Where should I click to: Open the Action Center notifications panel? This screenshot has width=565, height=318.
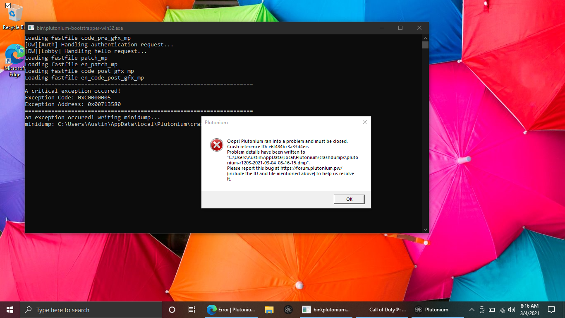click(x=551, y=310)
